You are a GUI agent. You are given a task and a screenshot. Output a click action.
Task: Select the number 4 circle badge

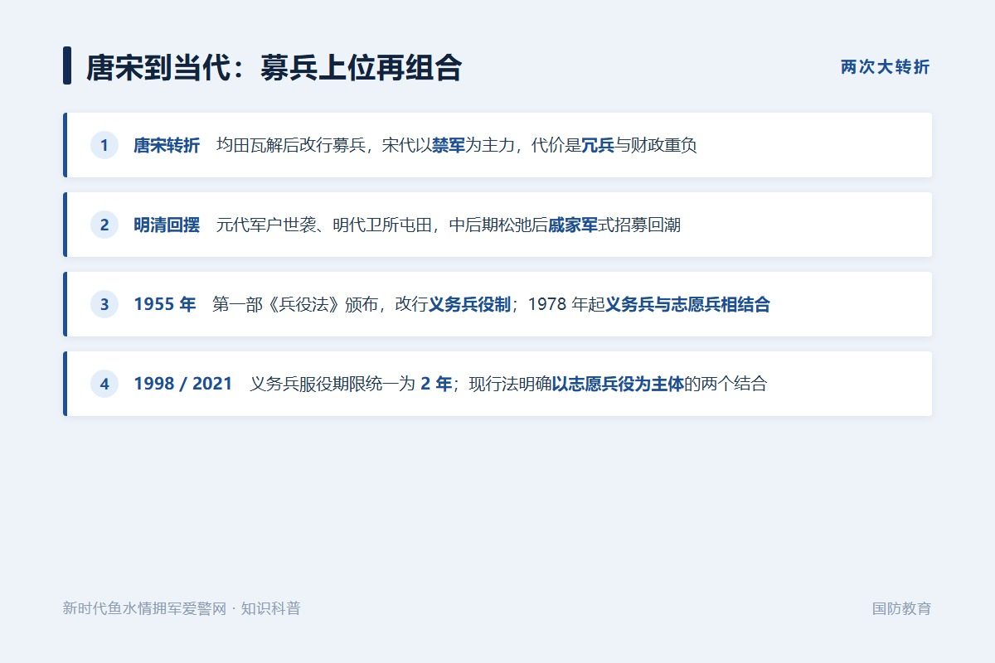pos(104,384)
